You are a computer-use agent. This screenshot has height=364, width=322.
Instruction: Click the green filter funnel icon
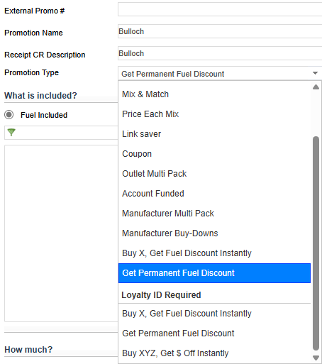[x=11, y=132]
